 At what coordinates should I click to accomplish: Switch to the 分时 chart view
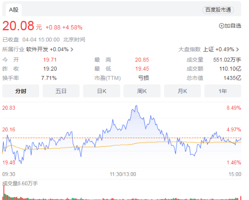[21, 91]
